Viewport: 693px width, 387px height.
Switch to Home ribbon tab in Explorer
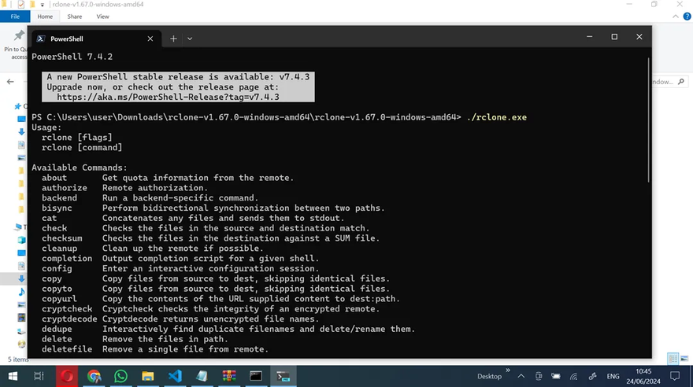point(45,17)
